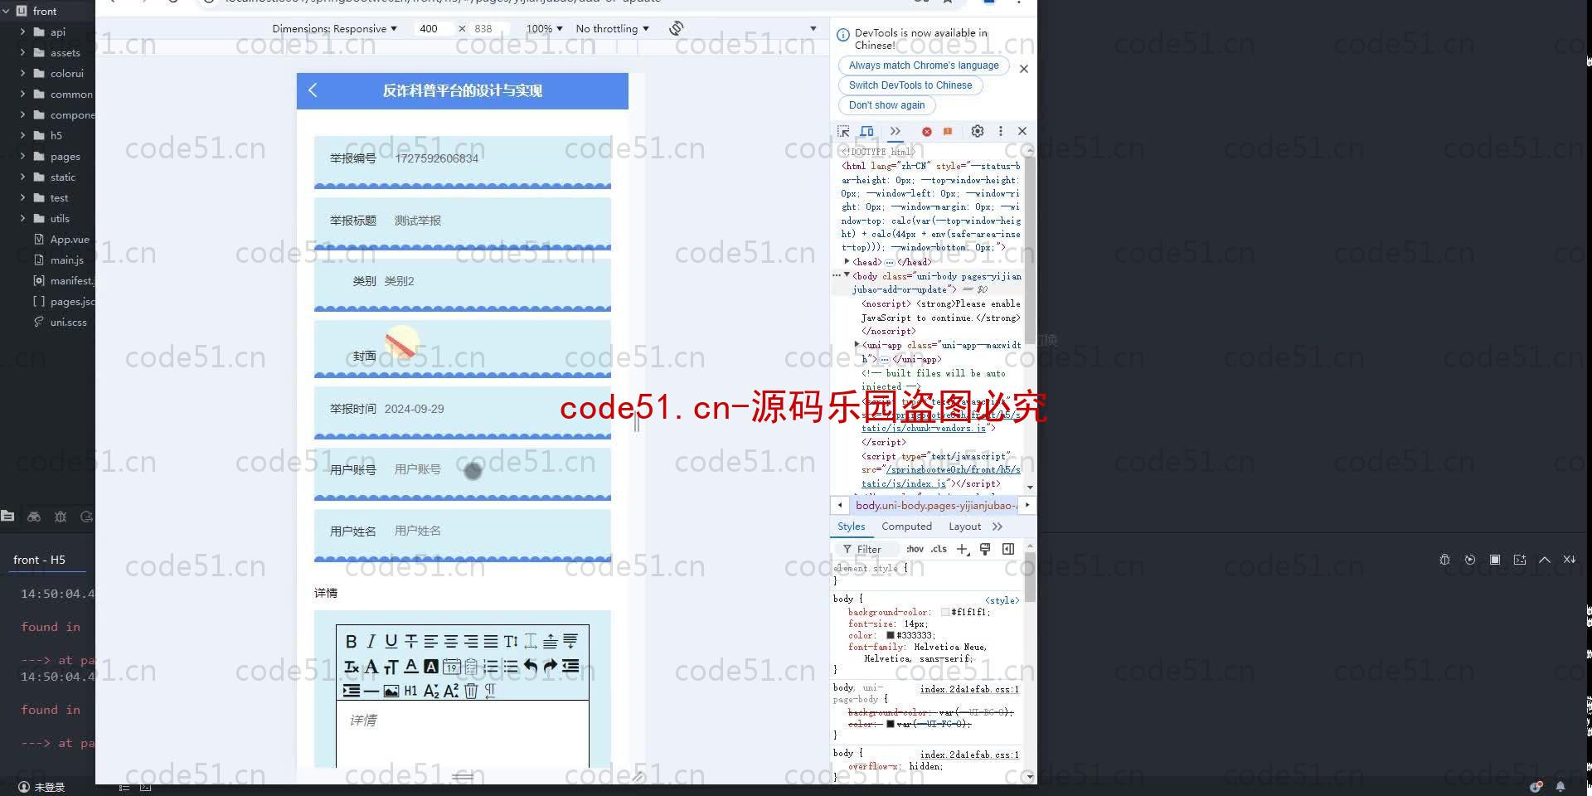Choose font family with the A icon
Image resolution: width=1592 pixels, height=796 pixels.
tap(371, 666)
